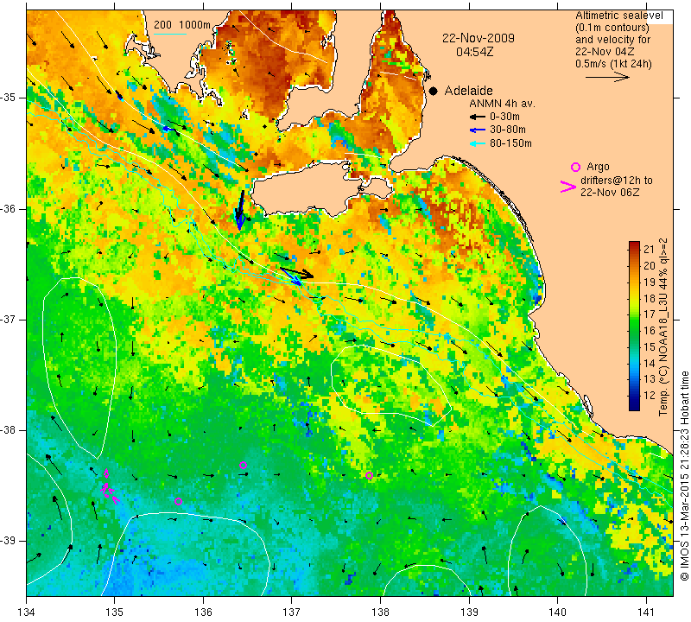The image size is (691, 622).
Task: Click the latitude label -37
Action: tap(8, 319)
